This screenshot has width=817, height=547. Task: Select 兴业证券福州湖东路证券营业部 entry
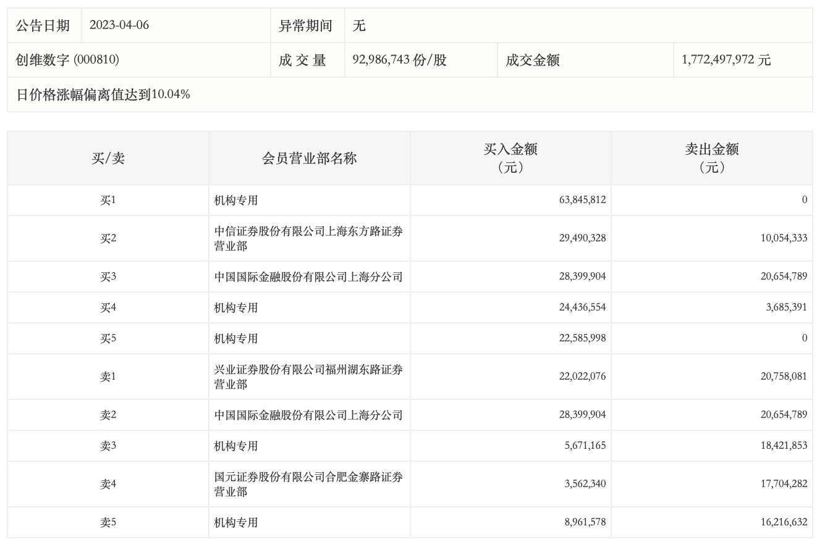click(308, 377)
